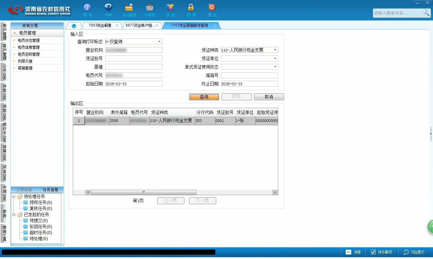The image size is (433, 259).
Task: Open 用户管理 side tab
Action: [x=4, y=32]
